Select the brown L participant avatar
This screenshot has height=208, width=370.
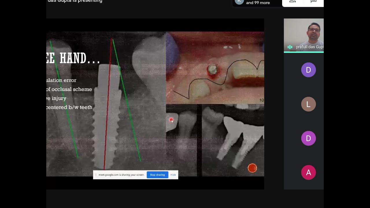308,104
